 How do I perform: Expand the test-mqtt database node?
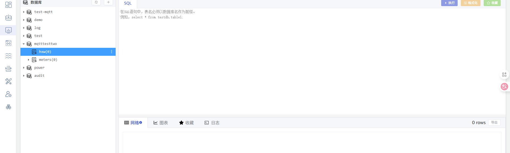coord(24,12)
